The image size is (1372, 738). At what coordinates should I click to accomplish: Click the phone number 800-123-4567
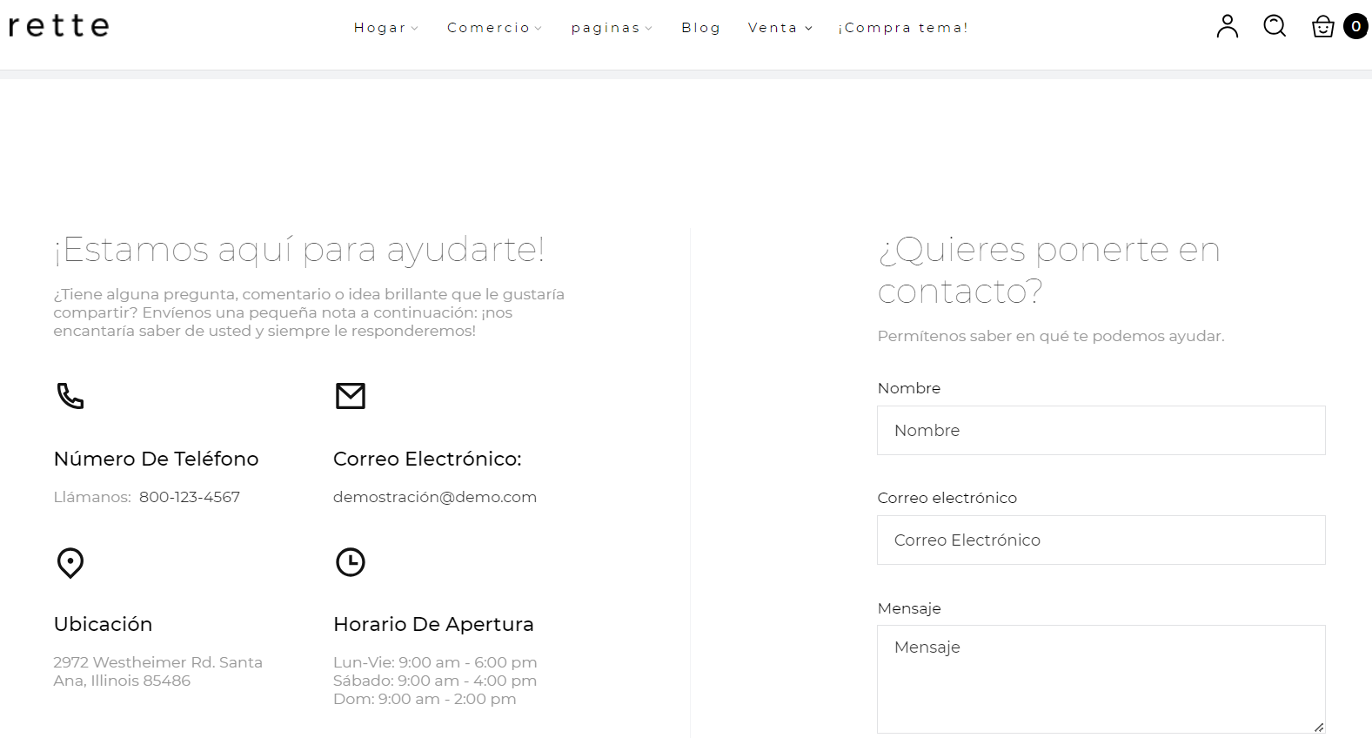(190, 497)
